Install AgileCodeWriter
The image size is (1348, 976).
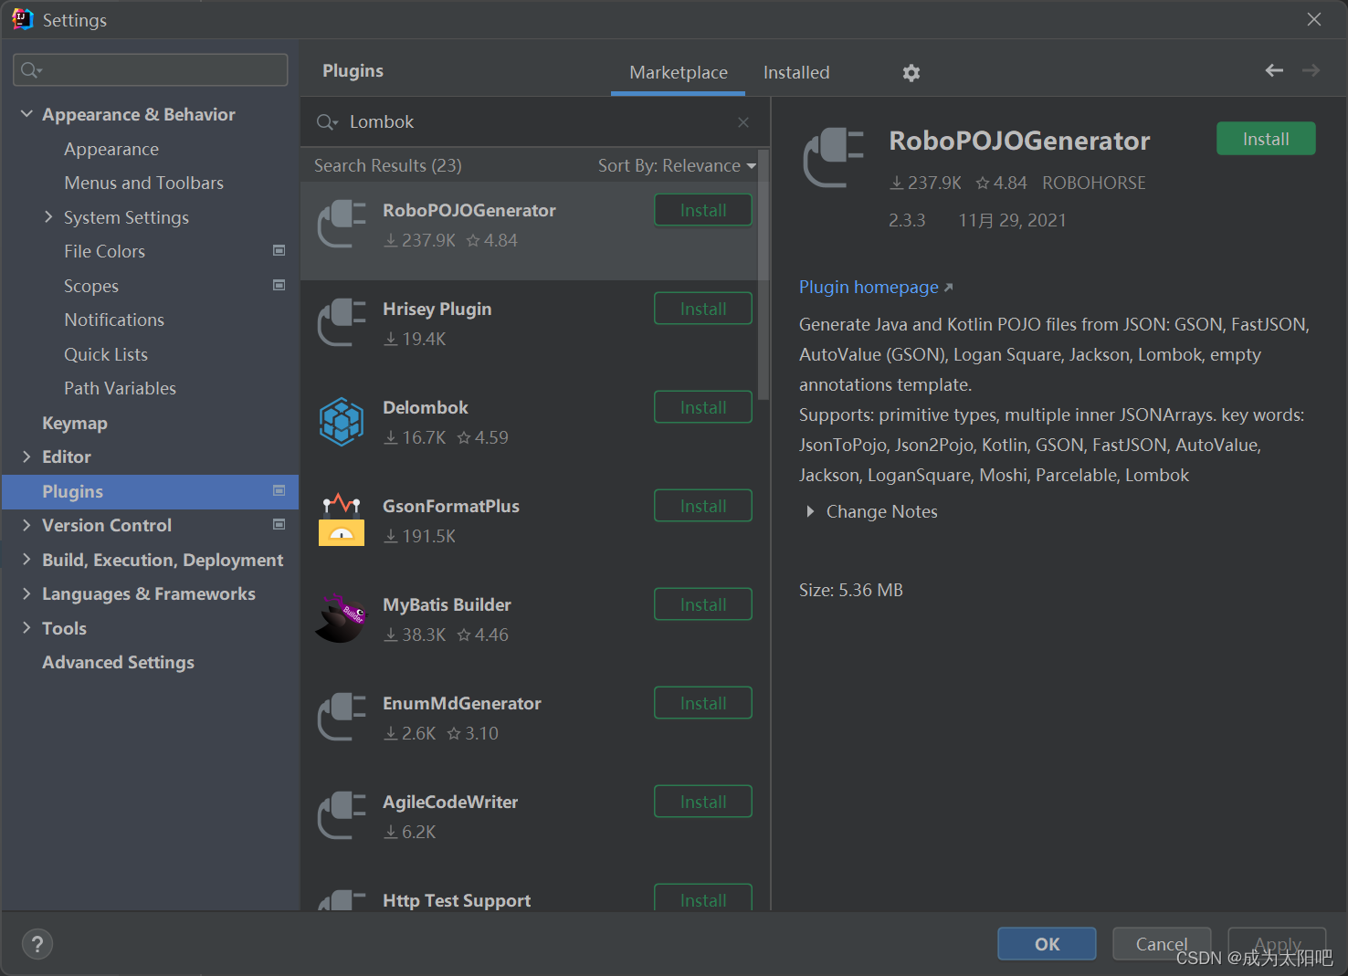703,802
